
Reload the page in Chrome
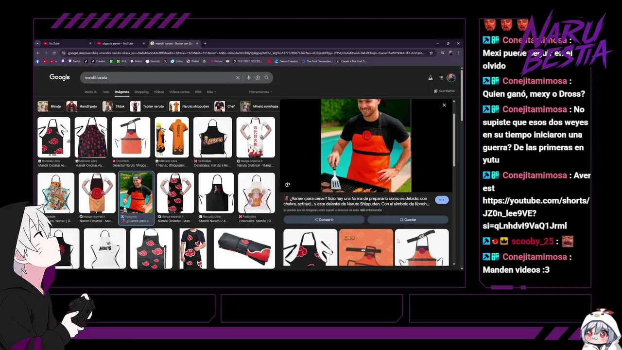click(x=54, y=53)
